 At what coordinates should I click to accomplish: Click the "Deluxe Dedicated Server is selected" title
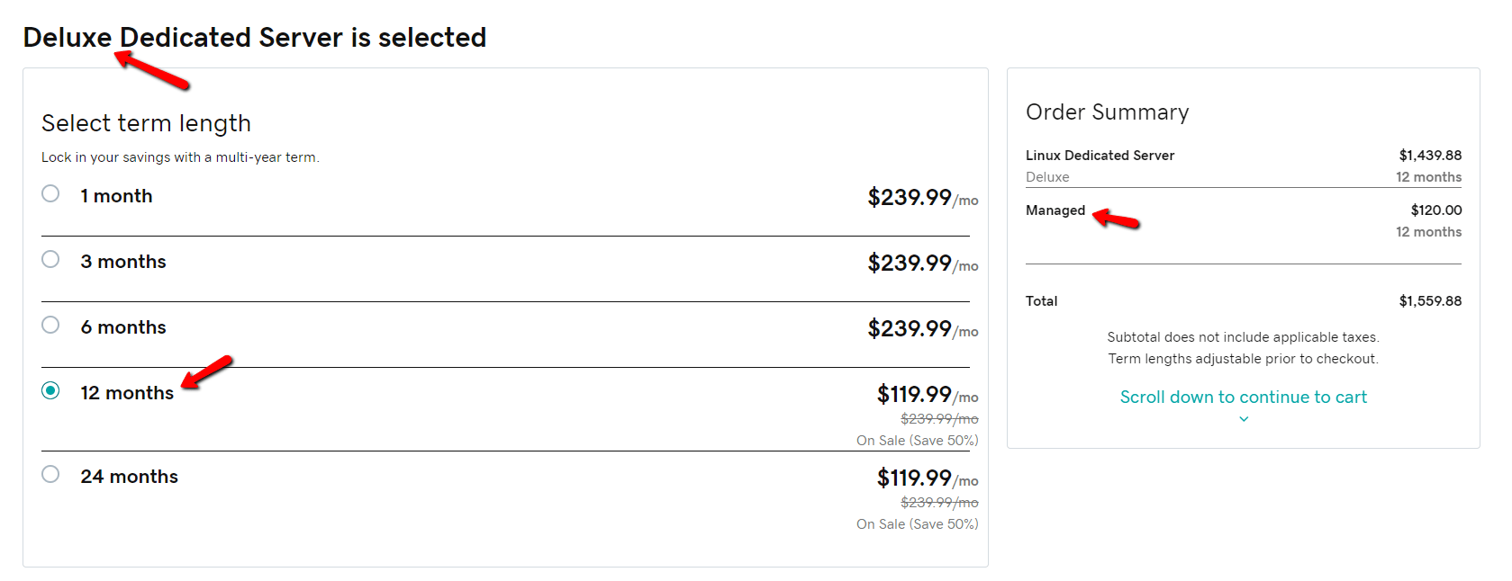[255, 38]
